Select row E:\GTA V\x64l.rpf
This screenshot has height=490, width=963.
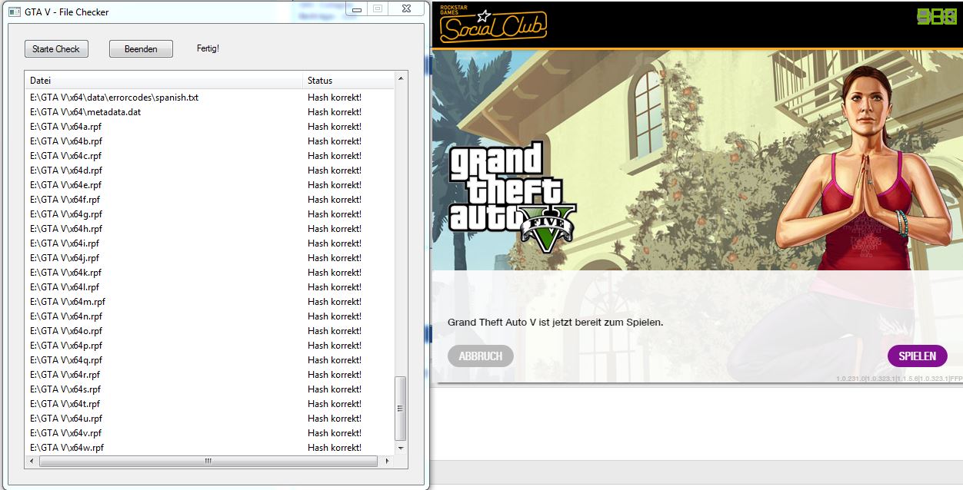(209, 287)
